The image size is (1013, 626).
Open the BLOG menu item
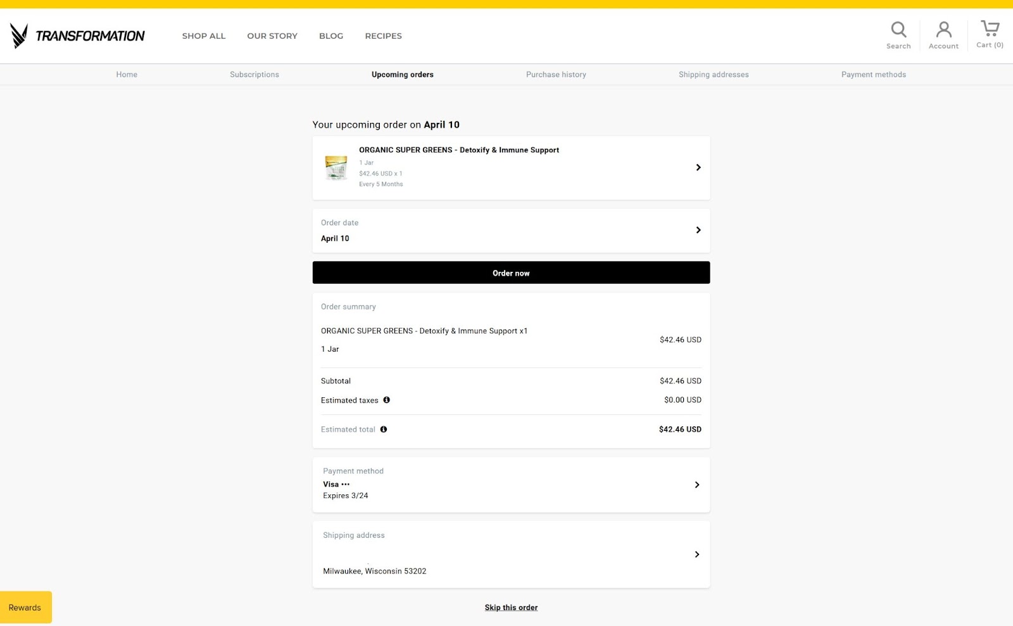tap(331, 36)
